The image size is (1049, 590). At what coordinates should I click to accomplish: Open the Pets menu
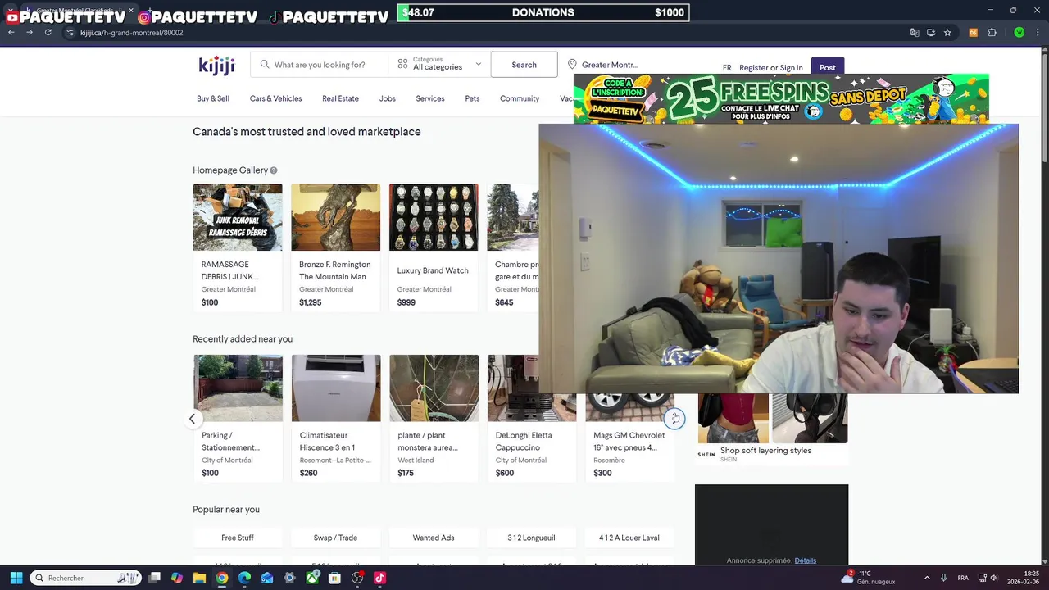click(472, 98)
